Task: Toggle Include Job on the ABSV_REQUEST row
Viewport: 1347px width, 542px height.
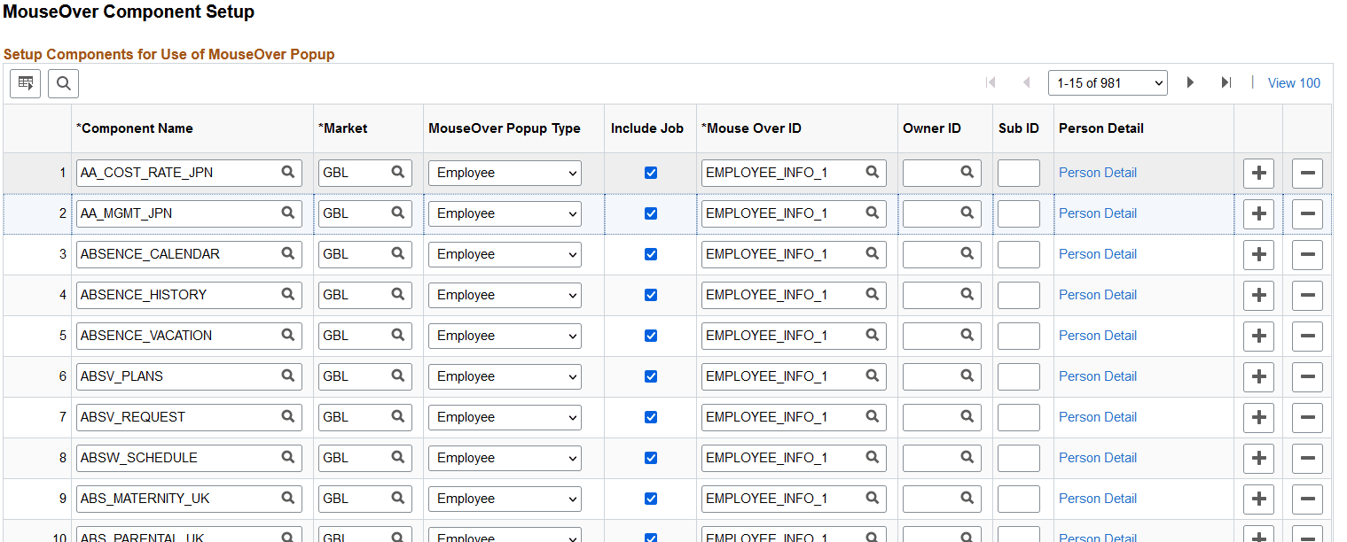Action: point(651,417)
